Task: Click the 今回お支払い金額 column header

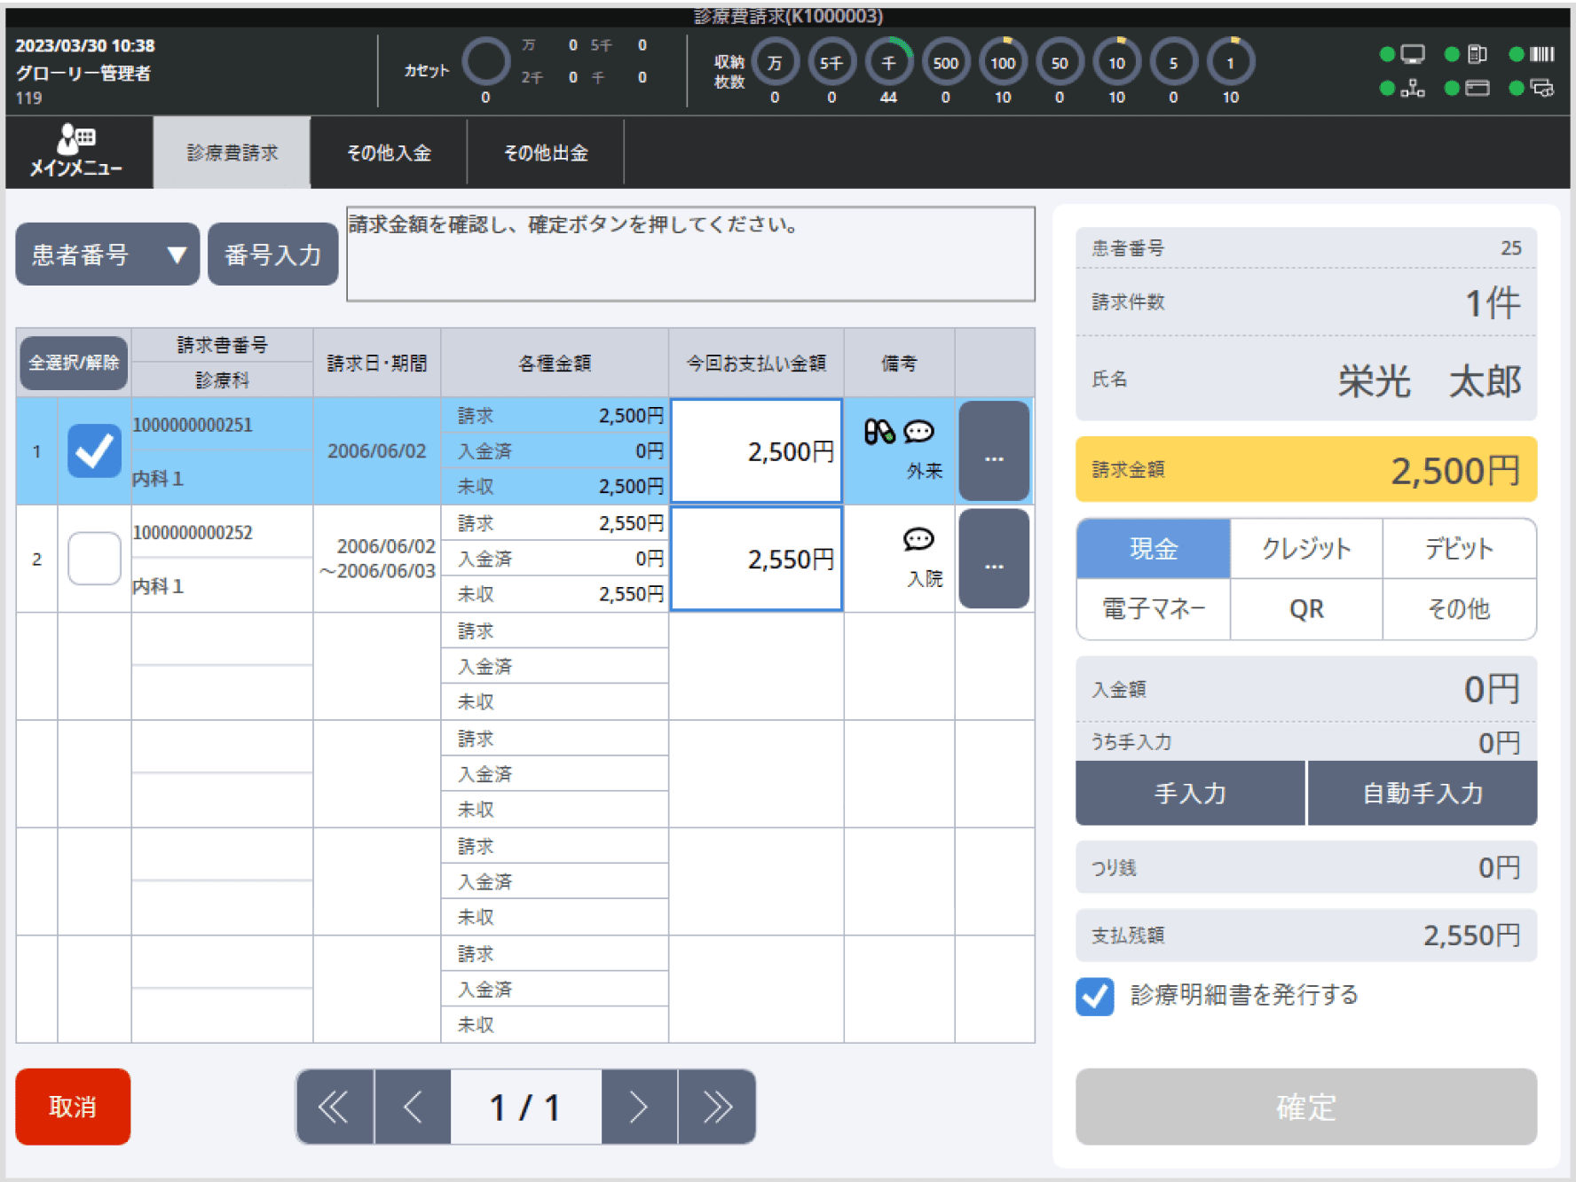Action: [756, 363]
